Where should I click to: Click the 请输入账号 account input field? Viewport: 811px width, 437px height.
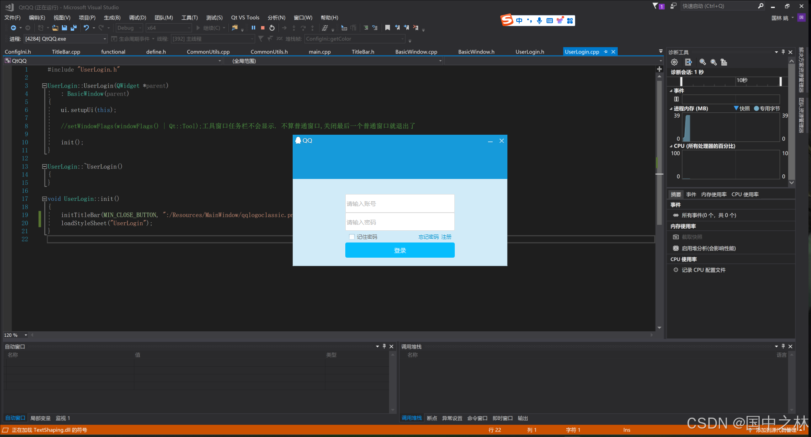pyautogui.click(x=400, y=203)
